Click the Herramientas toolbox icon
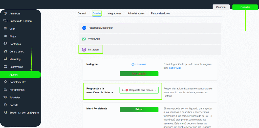 click(5, 90)
